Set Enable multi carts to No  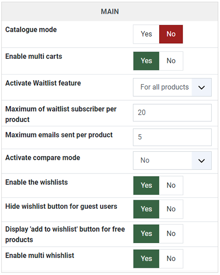tap(171, 61)
